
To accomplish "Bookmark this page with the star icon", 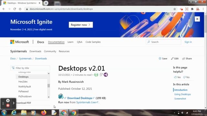I will point(175,9).
